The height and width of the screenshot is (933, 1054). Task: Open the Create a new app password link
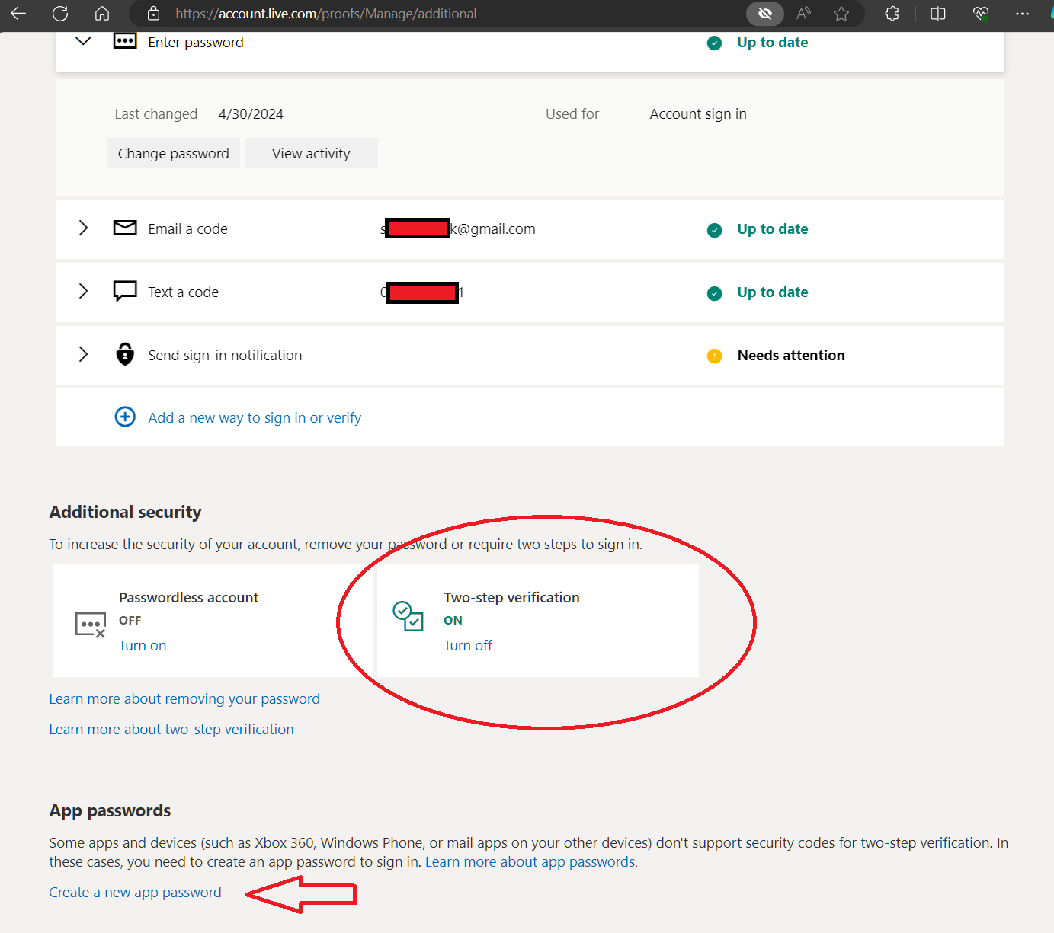135,892
